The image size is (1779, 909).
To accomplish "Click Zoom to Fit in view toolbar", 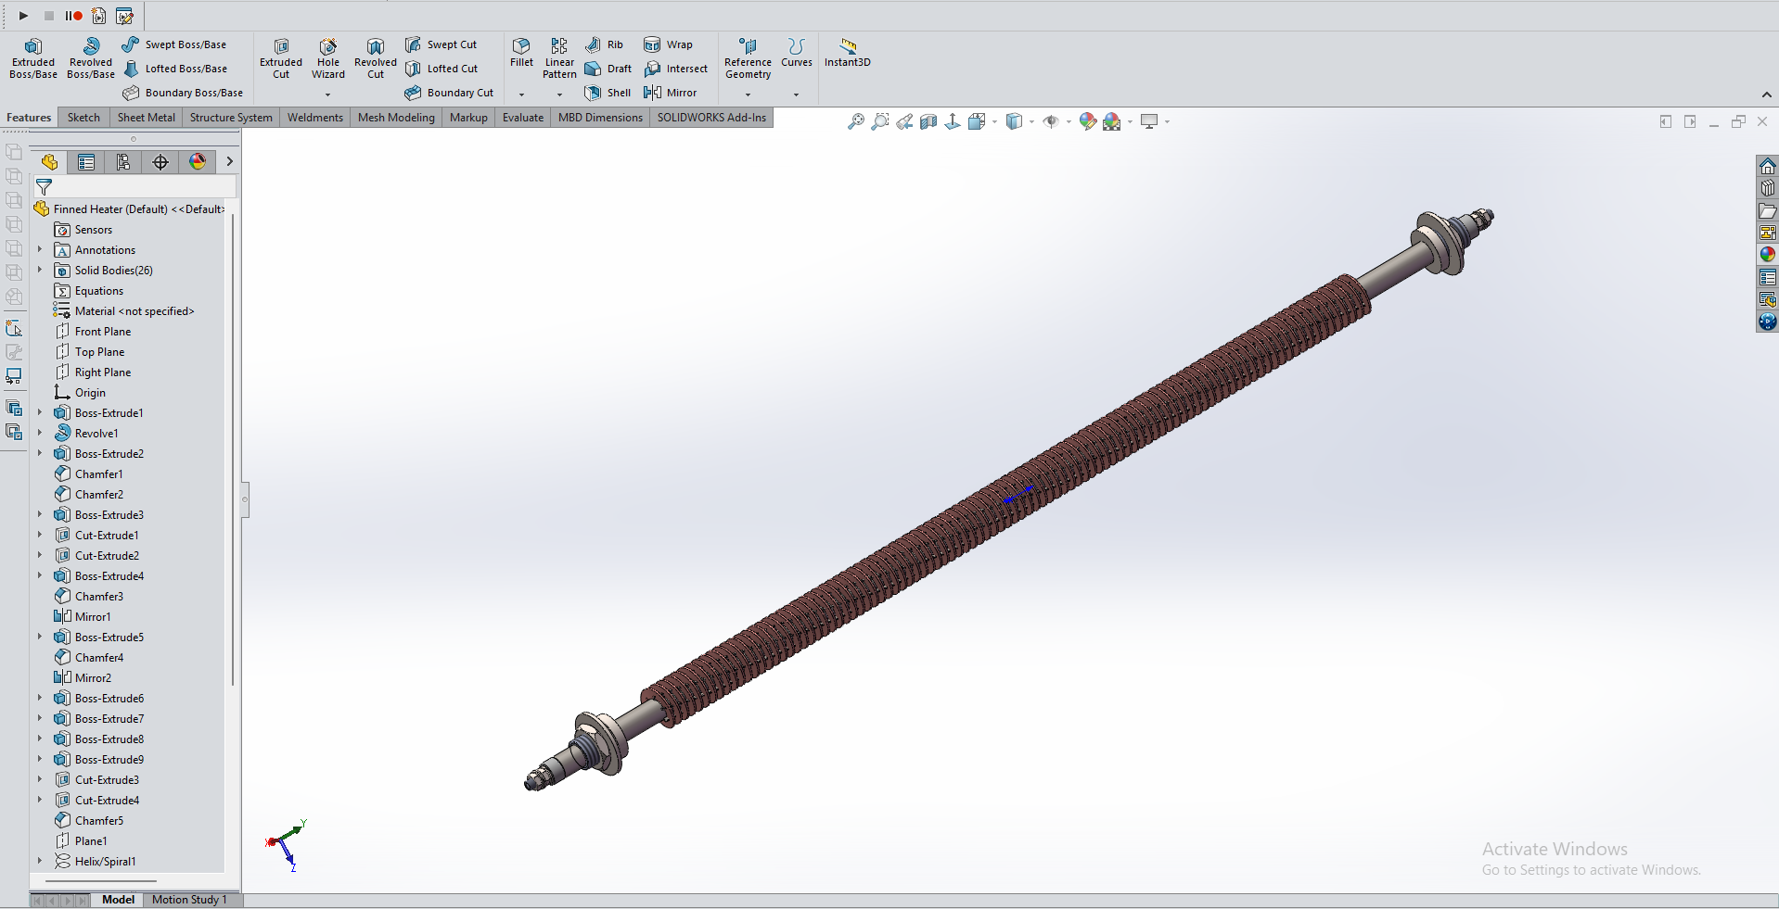I will pyautogui.click(x=855, y=121).
